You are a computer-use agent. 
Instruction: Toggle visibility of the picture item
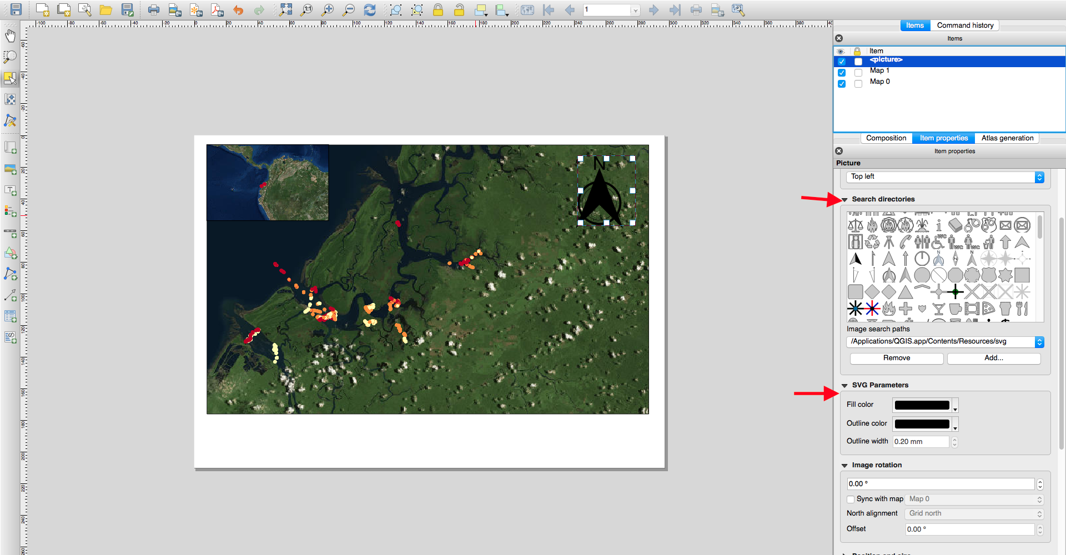(x=842, y=62)
